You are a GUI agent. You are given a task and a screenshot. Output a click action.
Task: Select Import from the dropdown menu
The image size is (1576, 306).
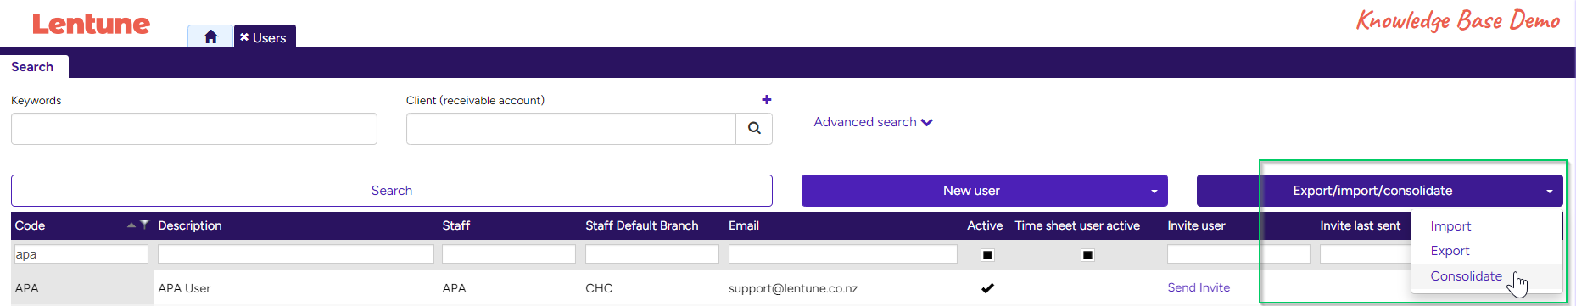[x=1450, y=226]
